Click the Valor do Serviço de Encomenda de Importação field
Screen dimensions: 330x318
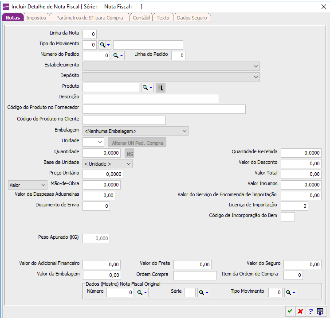click(x=301, y=195)
